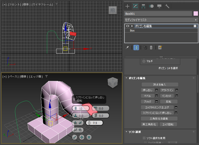Click the 頂点を挿入 button
Viewport: 199px width, 145px height.
point(160,84)
